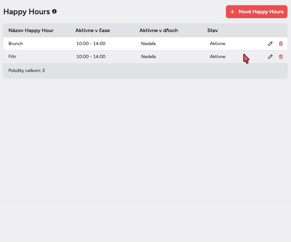Click the 10:00 - 14:00 time in Filtr row
This screenshot has width=291, height=242.
(91, 57)
